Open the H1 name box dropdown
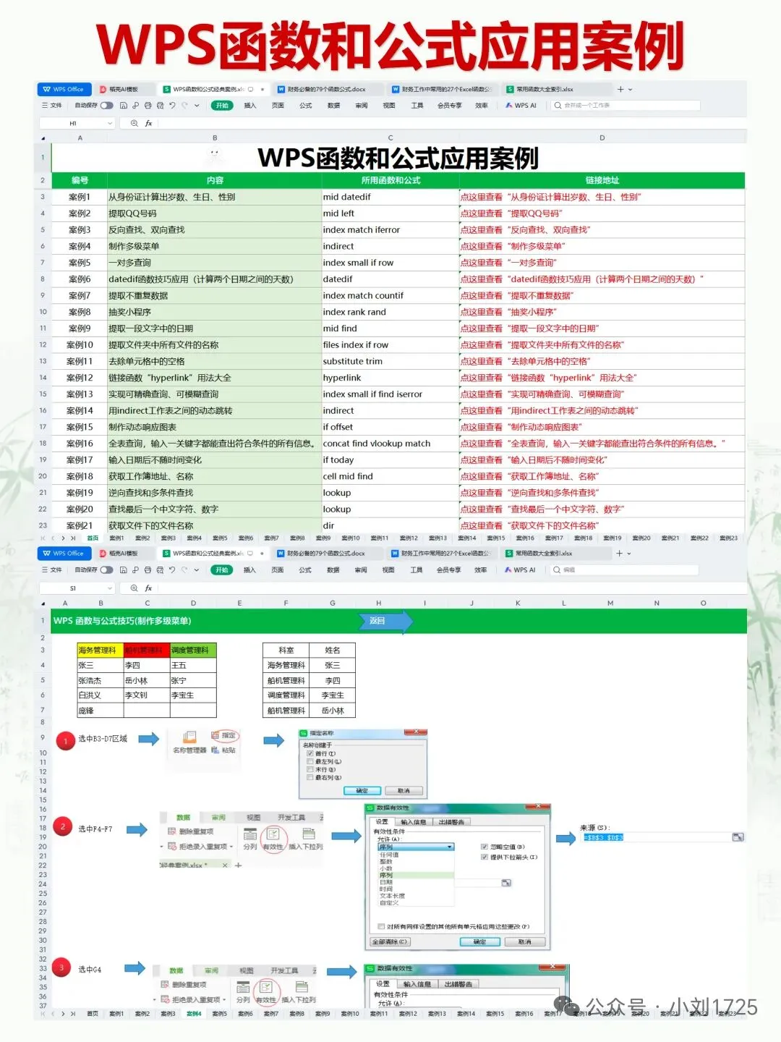This screenshot has width=781, height=1042. (110, 124)
